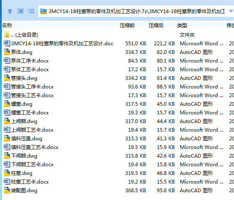
Task: Click DWG icon of 螺塞.dwg
Action: [7, 104]
